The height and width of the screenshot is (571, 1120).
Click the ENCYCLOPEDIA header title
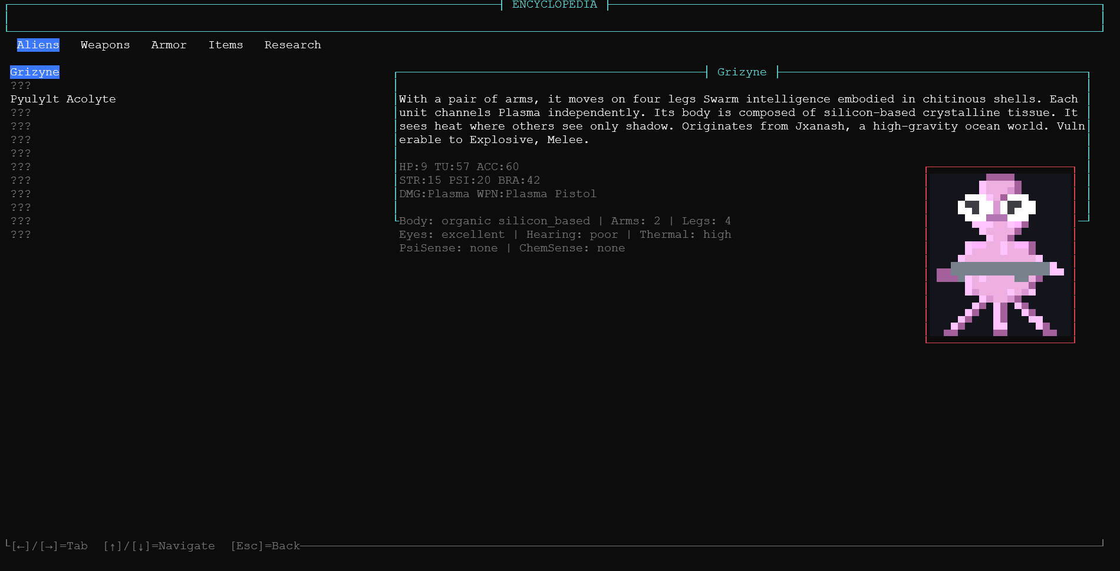[x=555, y=5]
